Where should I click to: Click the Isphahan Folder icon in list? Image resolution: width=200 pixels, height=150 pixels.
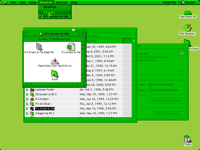tap(32, 89)
